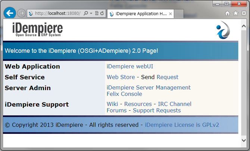This screenshot has width=250, height=151.
Task: Click the Request link
Action: pyautogui.click(x=168, y=77)
